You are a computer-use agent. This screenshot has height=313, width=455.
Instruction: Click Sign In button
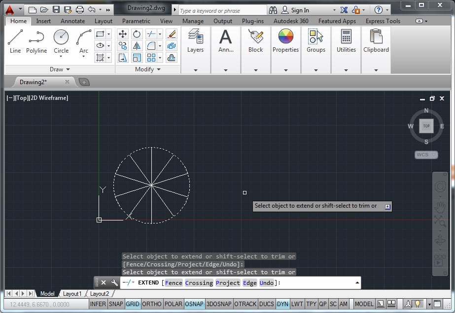coord(300,10)
